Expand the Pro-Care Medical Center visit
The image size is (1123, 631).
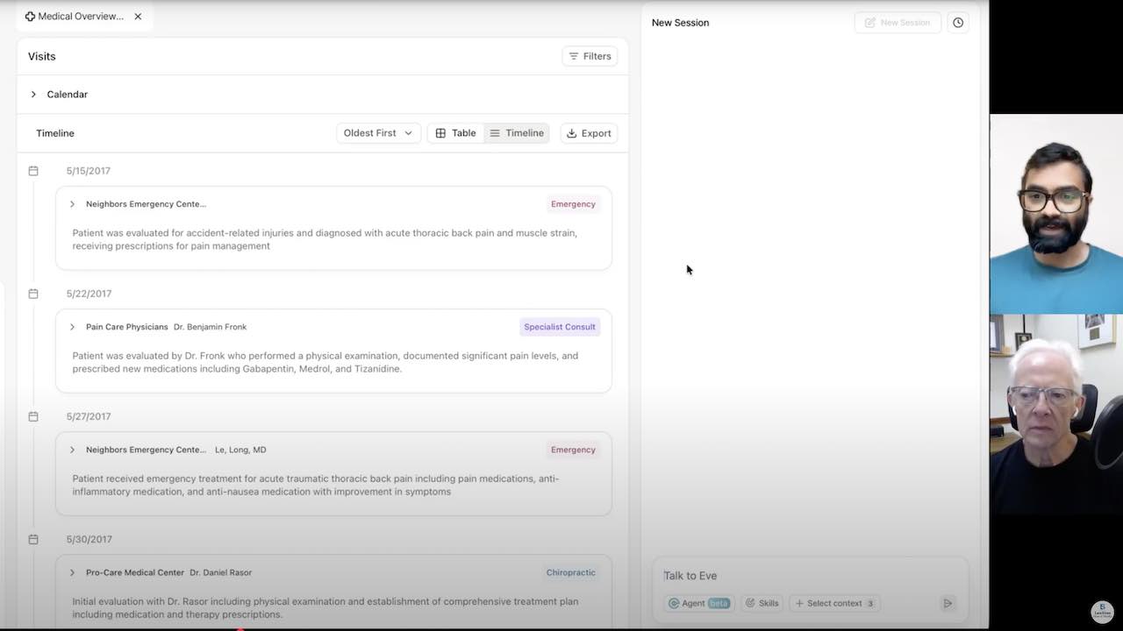coord(72,572)
